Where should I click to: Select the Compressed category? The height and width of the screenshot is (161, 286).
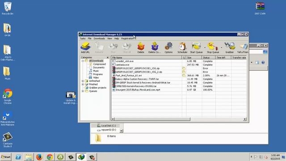[x=97, y=64]
